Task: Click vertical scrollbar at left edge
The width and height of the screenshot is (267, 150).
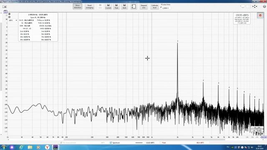Action: point(1,56)
